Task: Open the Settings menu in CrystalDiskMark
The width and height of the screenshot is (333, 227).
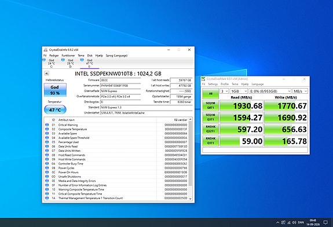Action: coord(213,84)
